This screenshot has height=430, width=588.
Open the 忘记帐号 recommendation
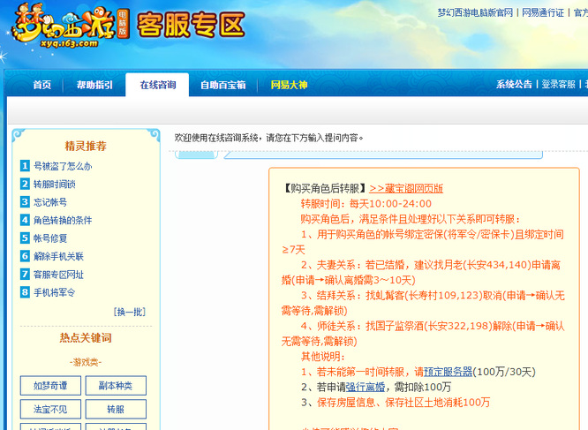(50, 202)
